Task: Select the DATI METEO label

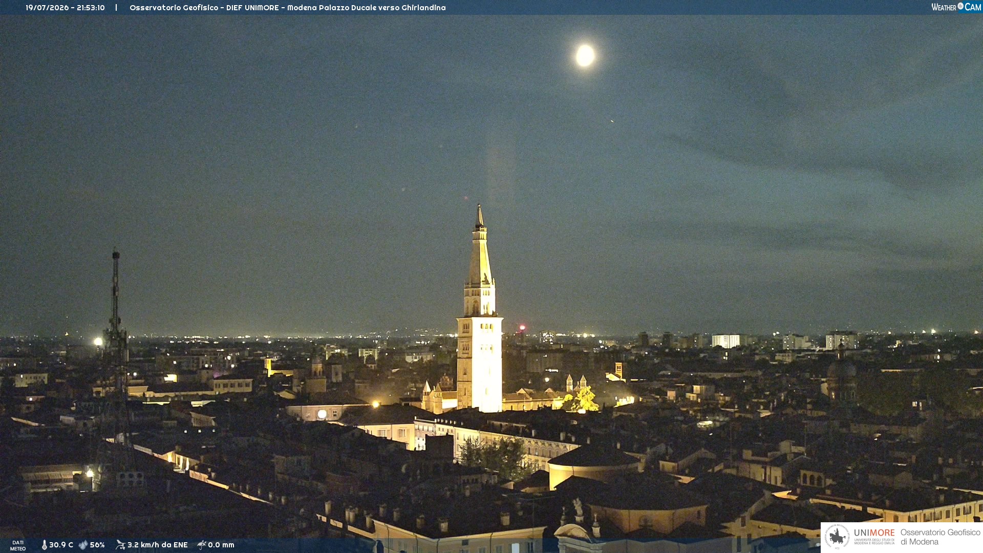Action: (18, 545)
